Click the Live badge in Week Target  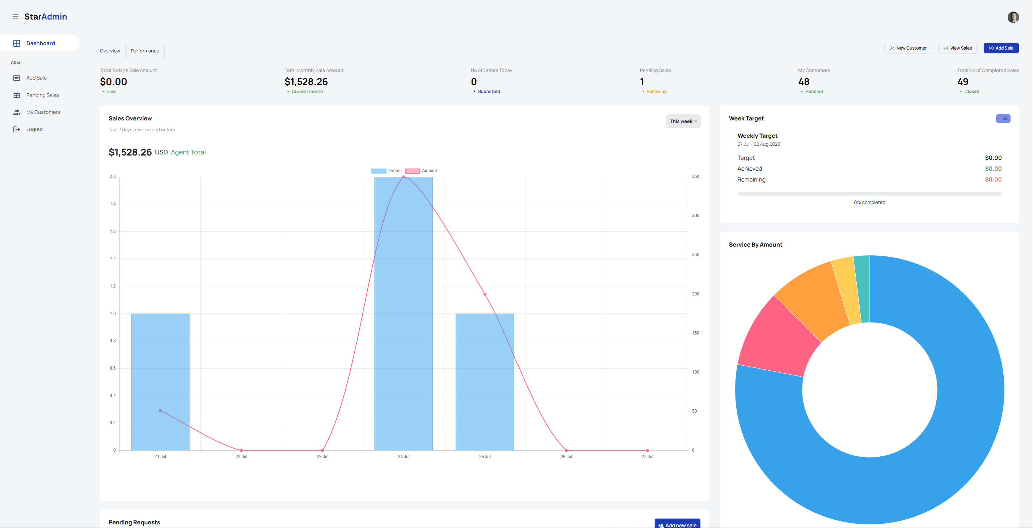(1003, 119)
